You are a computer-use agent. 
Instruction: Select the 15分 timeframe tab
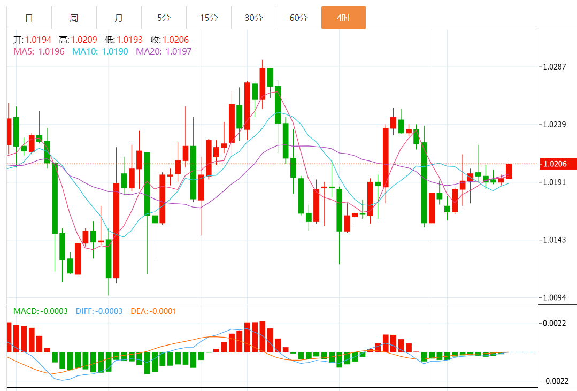209,18
